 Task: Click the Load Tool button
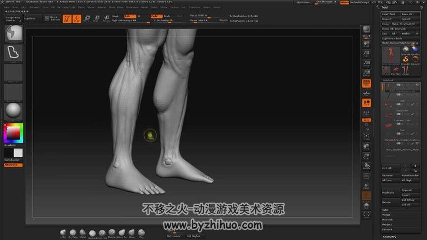click(390, 14)
